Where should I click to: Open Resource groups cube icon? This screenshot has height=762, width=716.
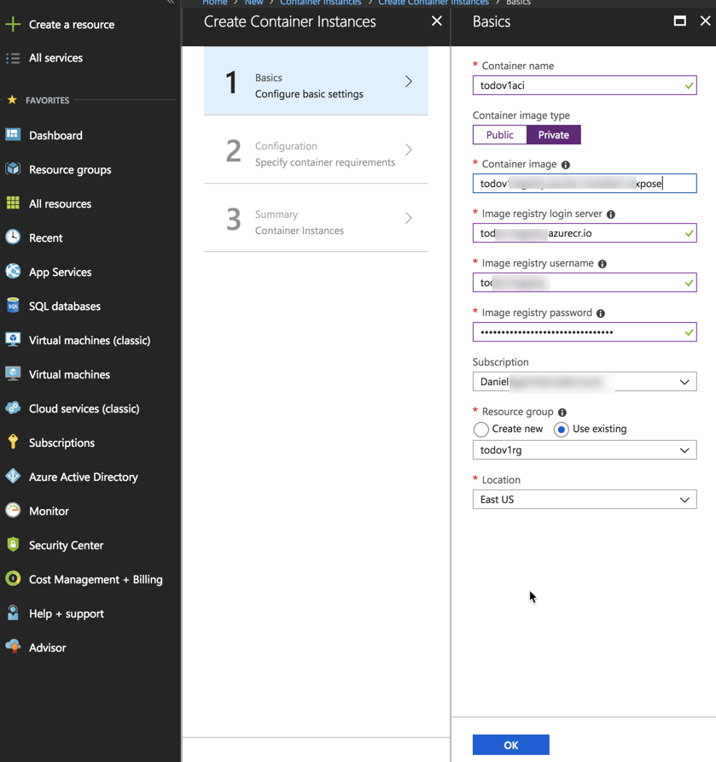(13, 168)
